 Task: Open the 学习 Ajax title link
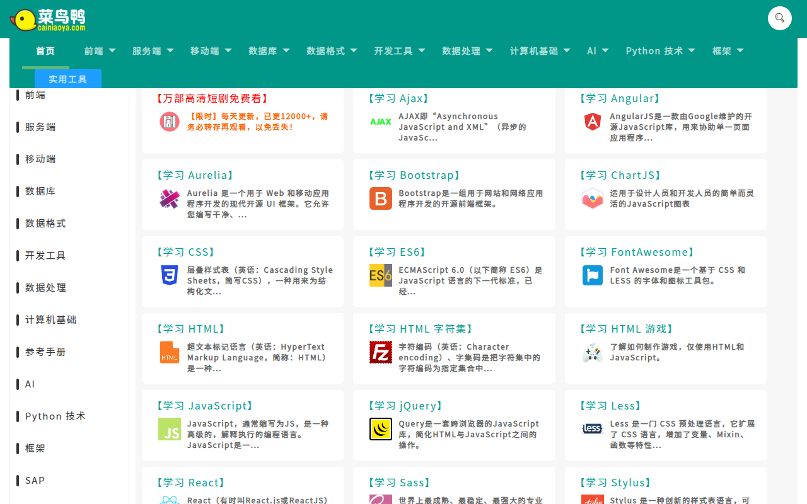398,98
